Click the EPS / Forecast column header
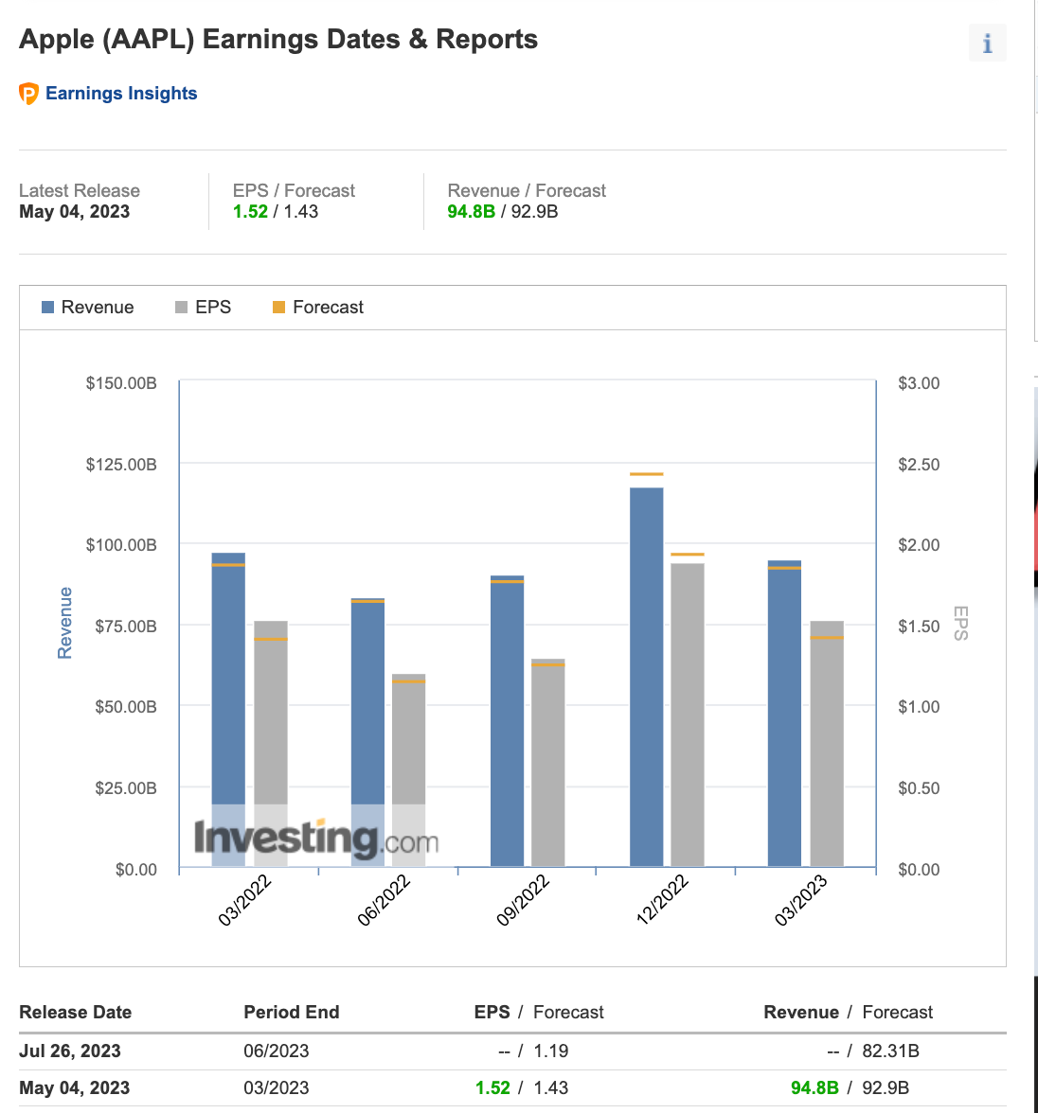The width and height of the screenshot is (1038, 1113). 539,1013
